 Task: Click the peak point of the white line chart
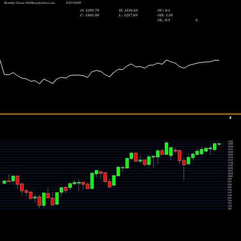(166, 60)
